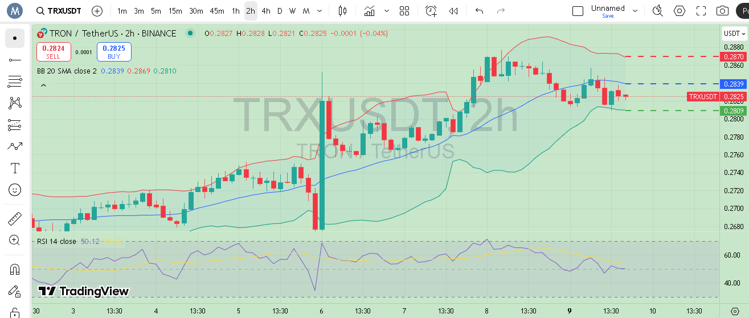Collapse the indicator legend chevron
This screenshot has height=318, width=749.
pyautogui.click(x=43, y=85)
